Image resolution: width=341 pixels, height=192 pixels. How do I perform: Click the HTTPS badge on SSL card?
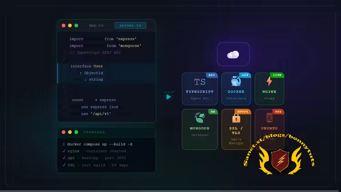tap(243, 111)
